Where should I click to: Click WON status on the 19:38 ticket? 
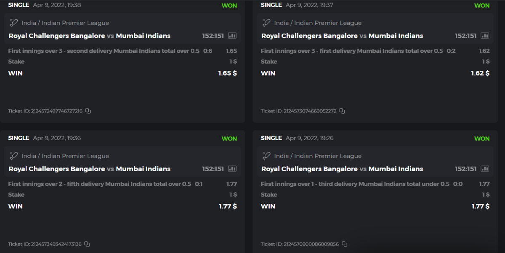[229, 5]
